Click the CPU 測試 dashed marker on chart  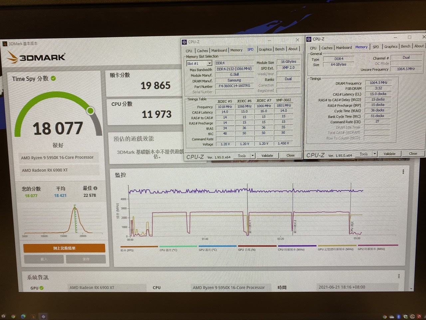coord(350,208)
